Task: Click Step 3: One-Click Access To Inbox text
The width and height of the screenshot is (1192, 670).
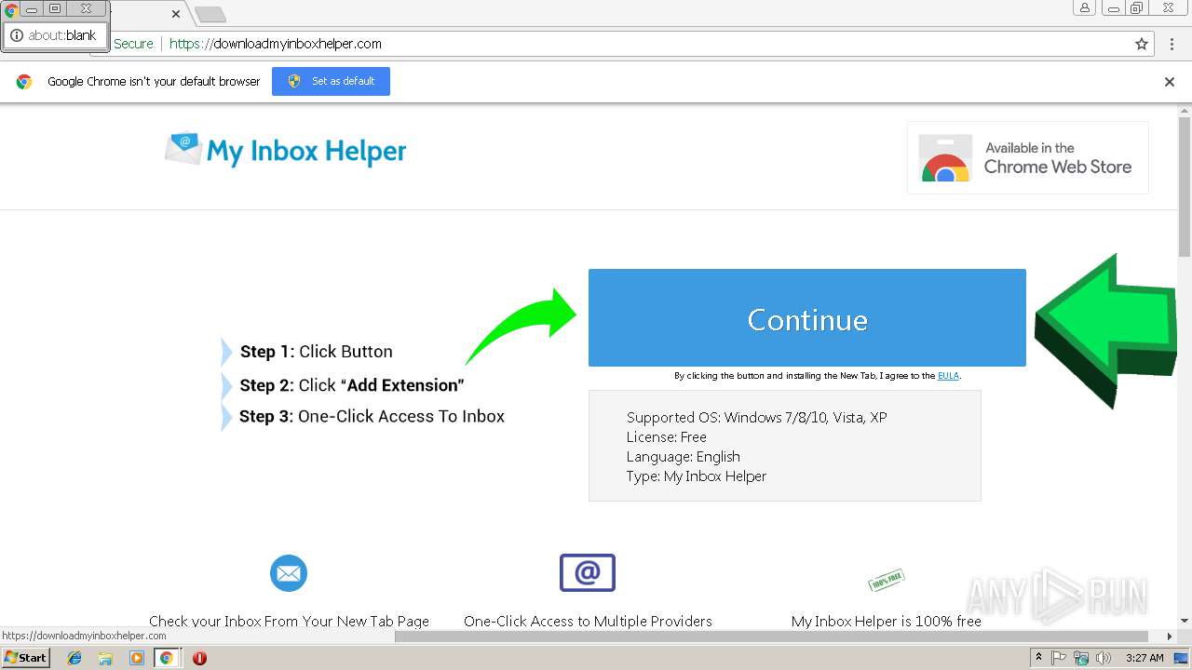Action: coord(372,416)
